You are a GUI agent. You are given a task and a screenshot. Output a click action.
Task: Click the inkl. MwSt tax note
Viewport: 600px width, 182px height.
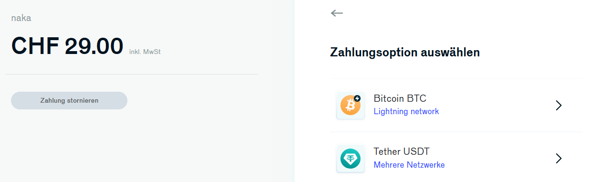pyautogui.click(x=145, y=52)
